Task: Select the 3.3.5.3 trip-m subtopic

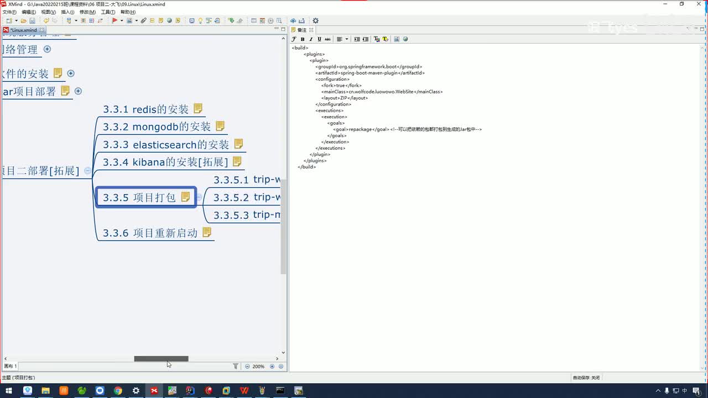Action: point(247,215)
